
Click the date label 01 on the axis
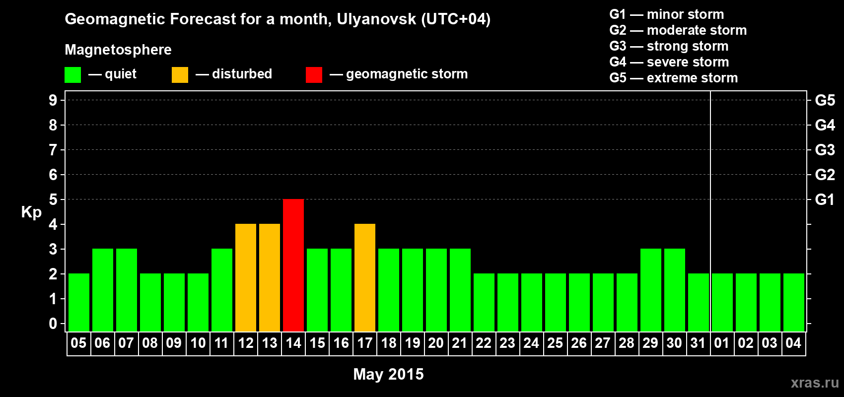tap(722, 343)
